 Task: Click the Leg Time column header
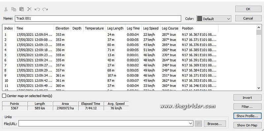[x=133, y=28]
